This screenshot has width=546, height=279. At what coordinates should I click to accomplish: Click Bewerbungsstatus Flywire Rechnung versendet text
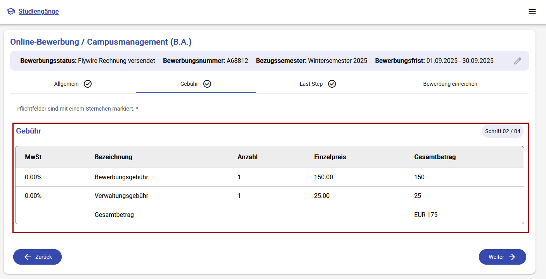click(88, 61)
